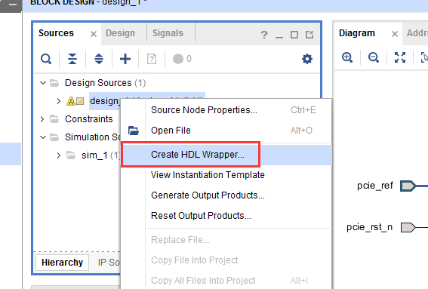Click the search icon in Sources panel
This screenshot has height=289, width=428.
[x=46, y=59]
